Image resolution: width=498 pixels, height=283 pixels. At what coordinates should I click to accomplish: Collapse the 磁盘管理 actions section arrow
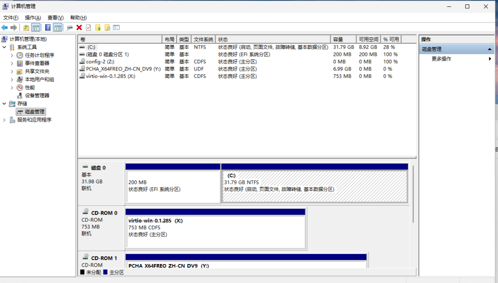tap(490, 49)
